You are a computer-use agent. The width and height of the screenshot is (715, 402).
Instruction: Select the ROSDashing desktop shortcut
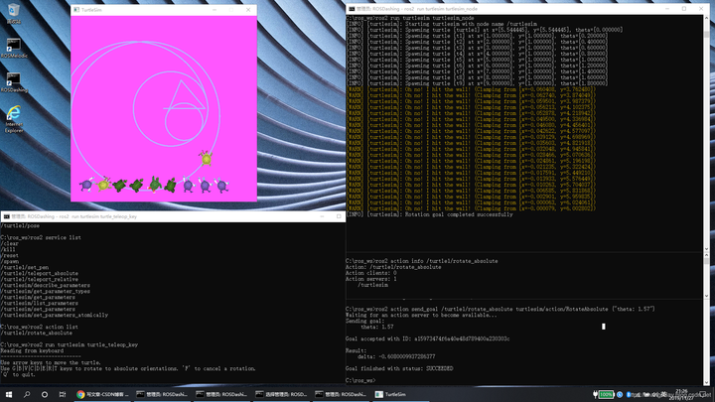(x=14, y=82)
